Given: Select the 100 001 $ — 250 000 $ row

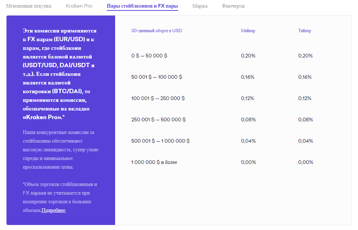Looking at the screenshot, I should coord(222,98).
